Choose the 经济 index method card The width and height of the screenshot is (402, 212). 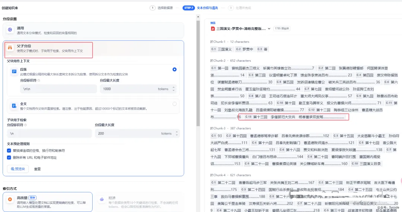click(139, 202)
